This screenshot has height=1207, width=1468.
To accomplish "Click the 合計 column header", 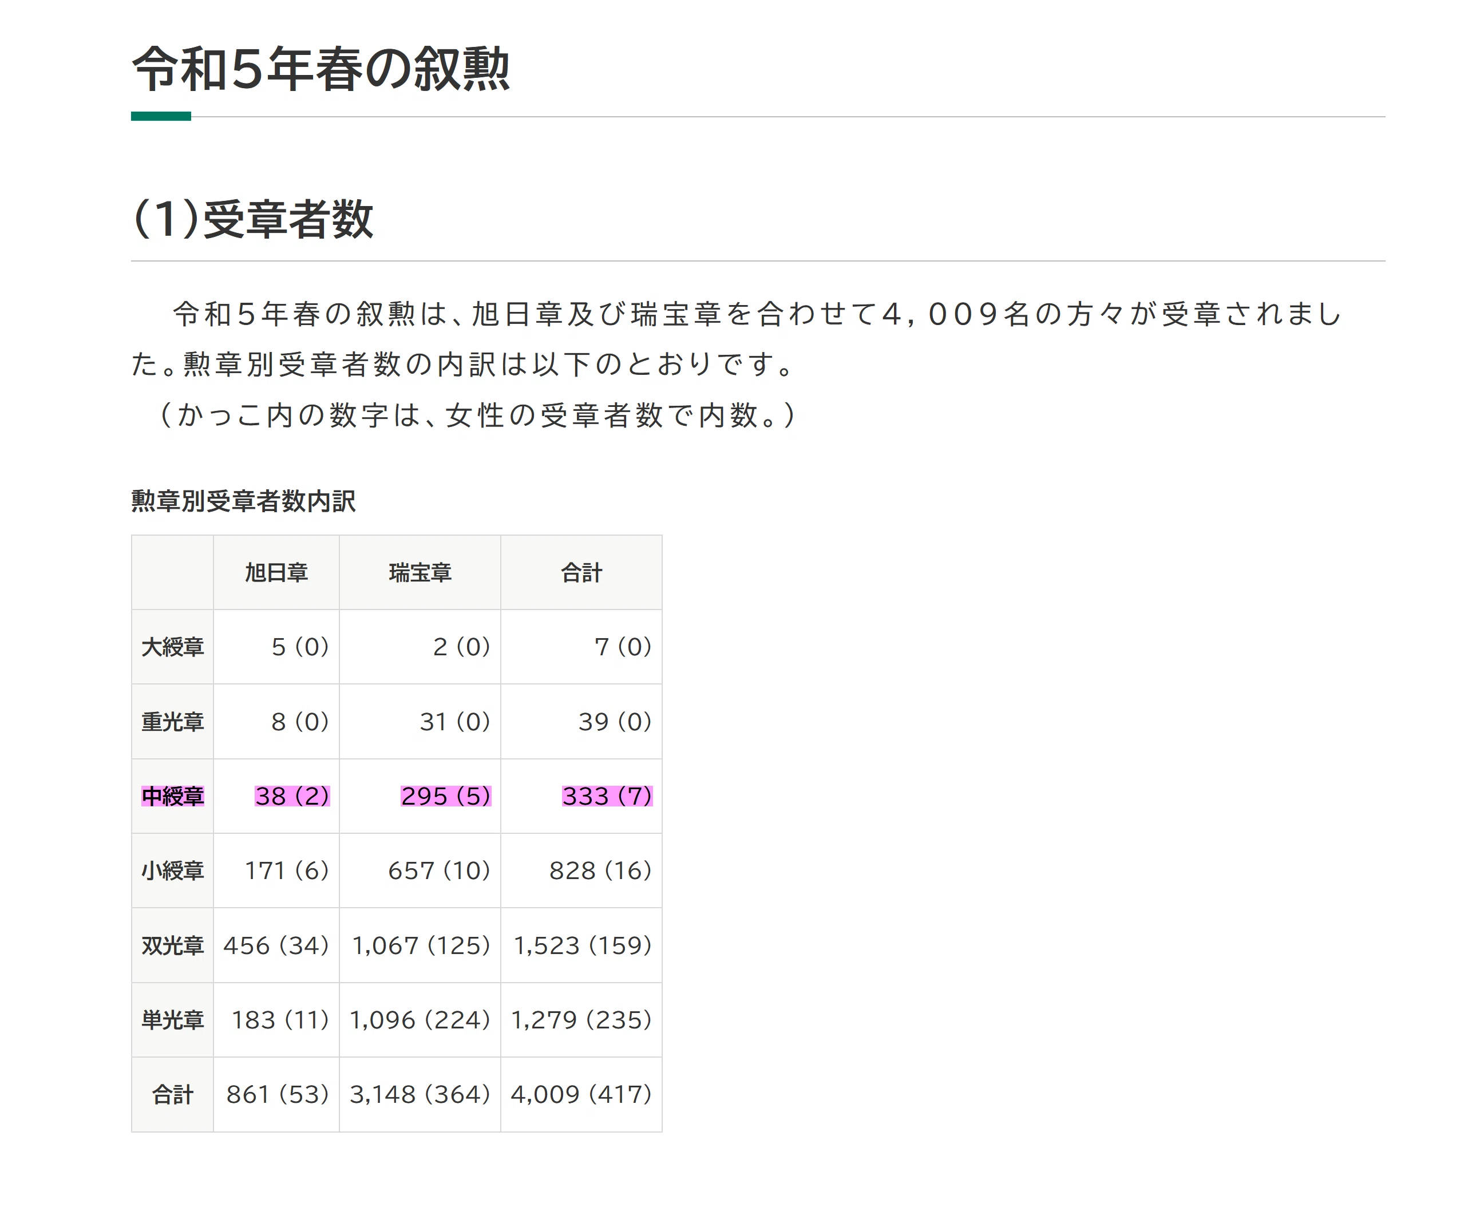I will pyautogui.click(x=581, y=572).
